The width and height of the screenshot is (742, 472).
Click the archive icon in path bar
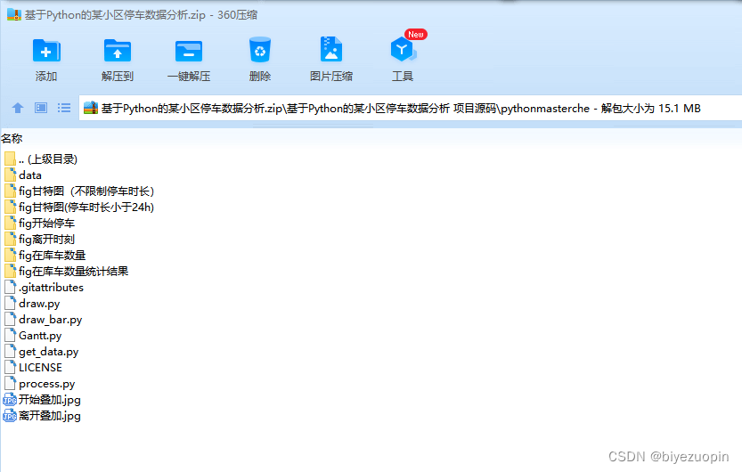90,109
